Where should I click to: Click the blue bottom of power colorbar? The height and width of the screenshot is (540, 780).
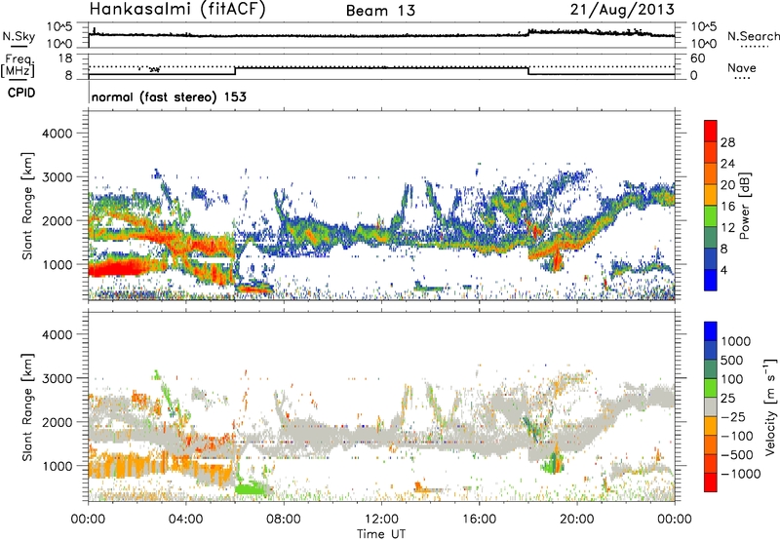click(711, 280)
